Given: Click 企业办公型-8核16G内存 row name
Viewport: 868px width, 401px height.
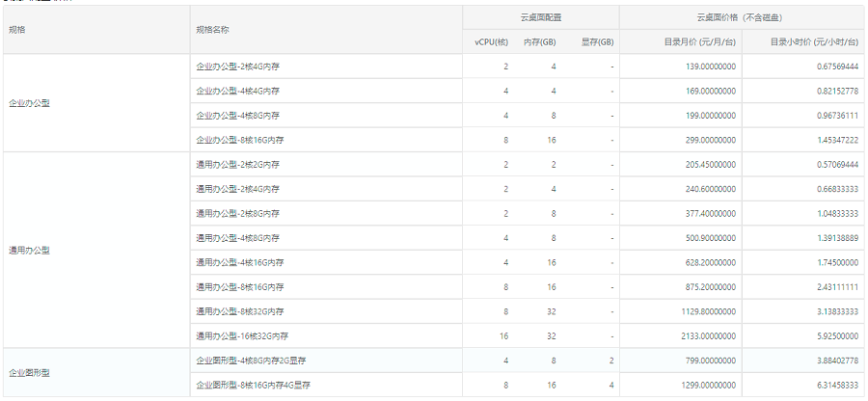Looking at the screenshot, I should click(240, 140).
